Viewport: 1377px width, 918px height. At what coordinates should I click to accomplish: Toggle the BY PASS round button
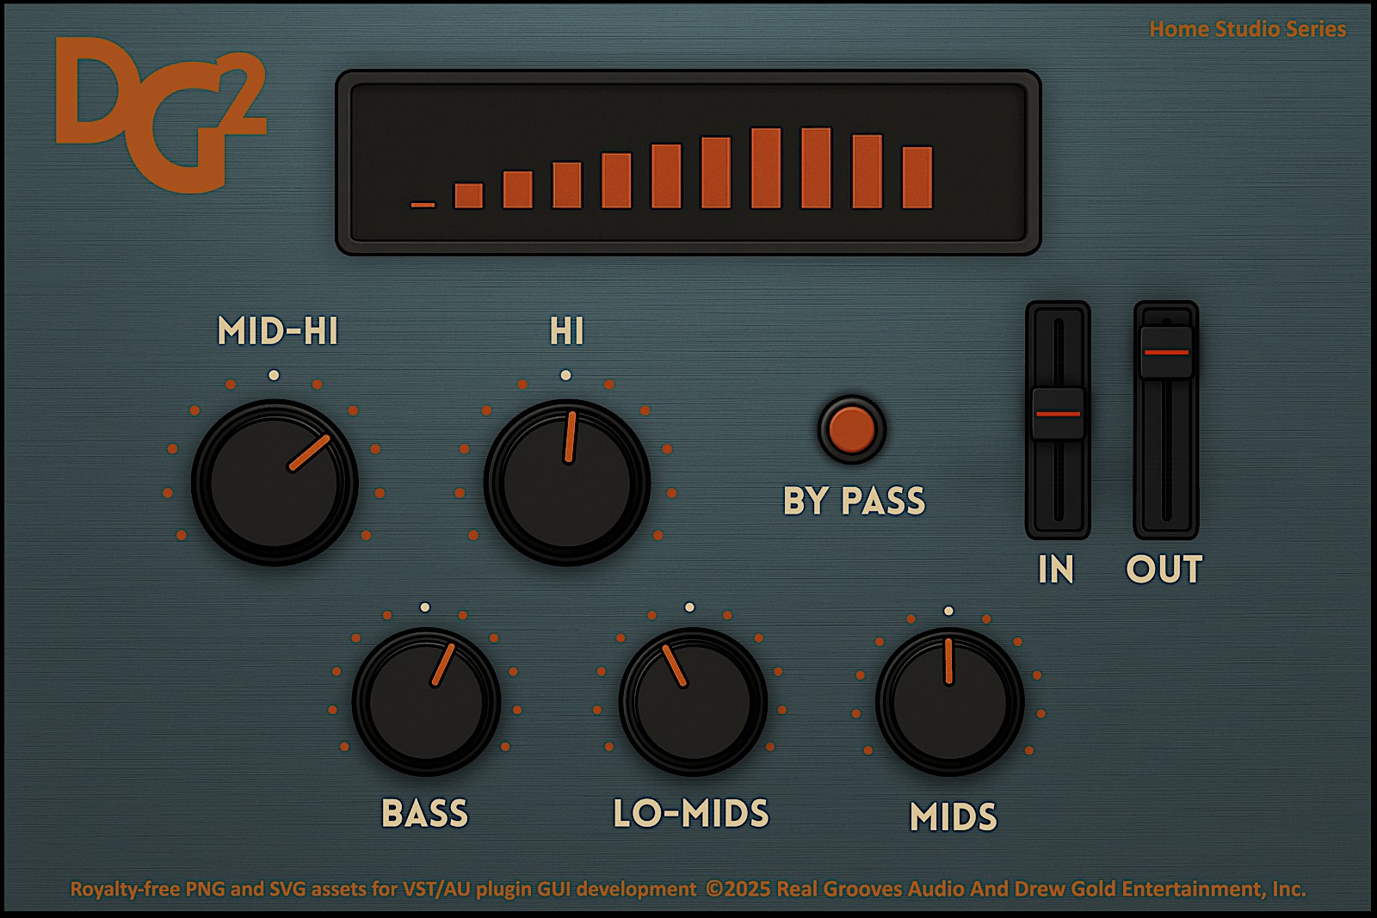[x=851, y=429]
